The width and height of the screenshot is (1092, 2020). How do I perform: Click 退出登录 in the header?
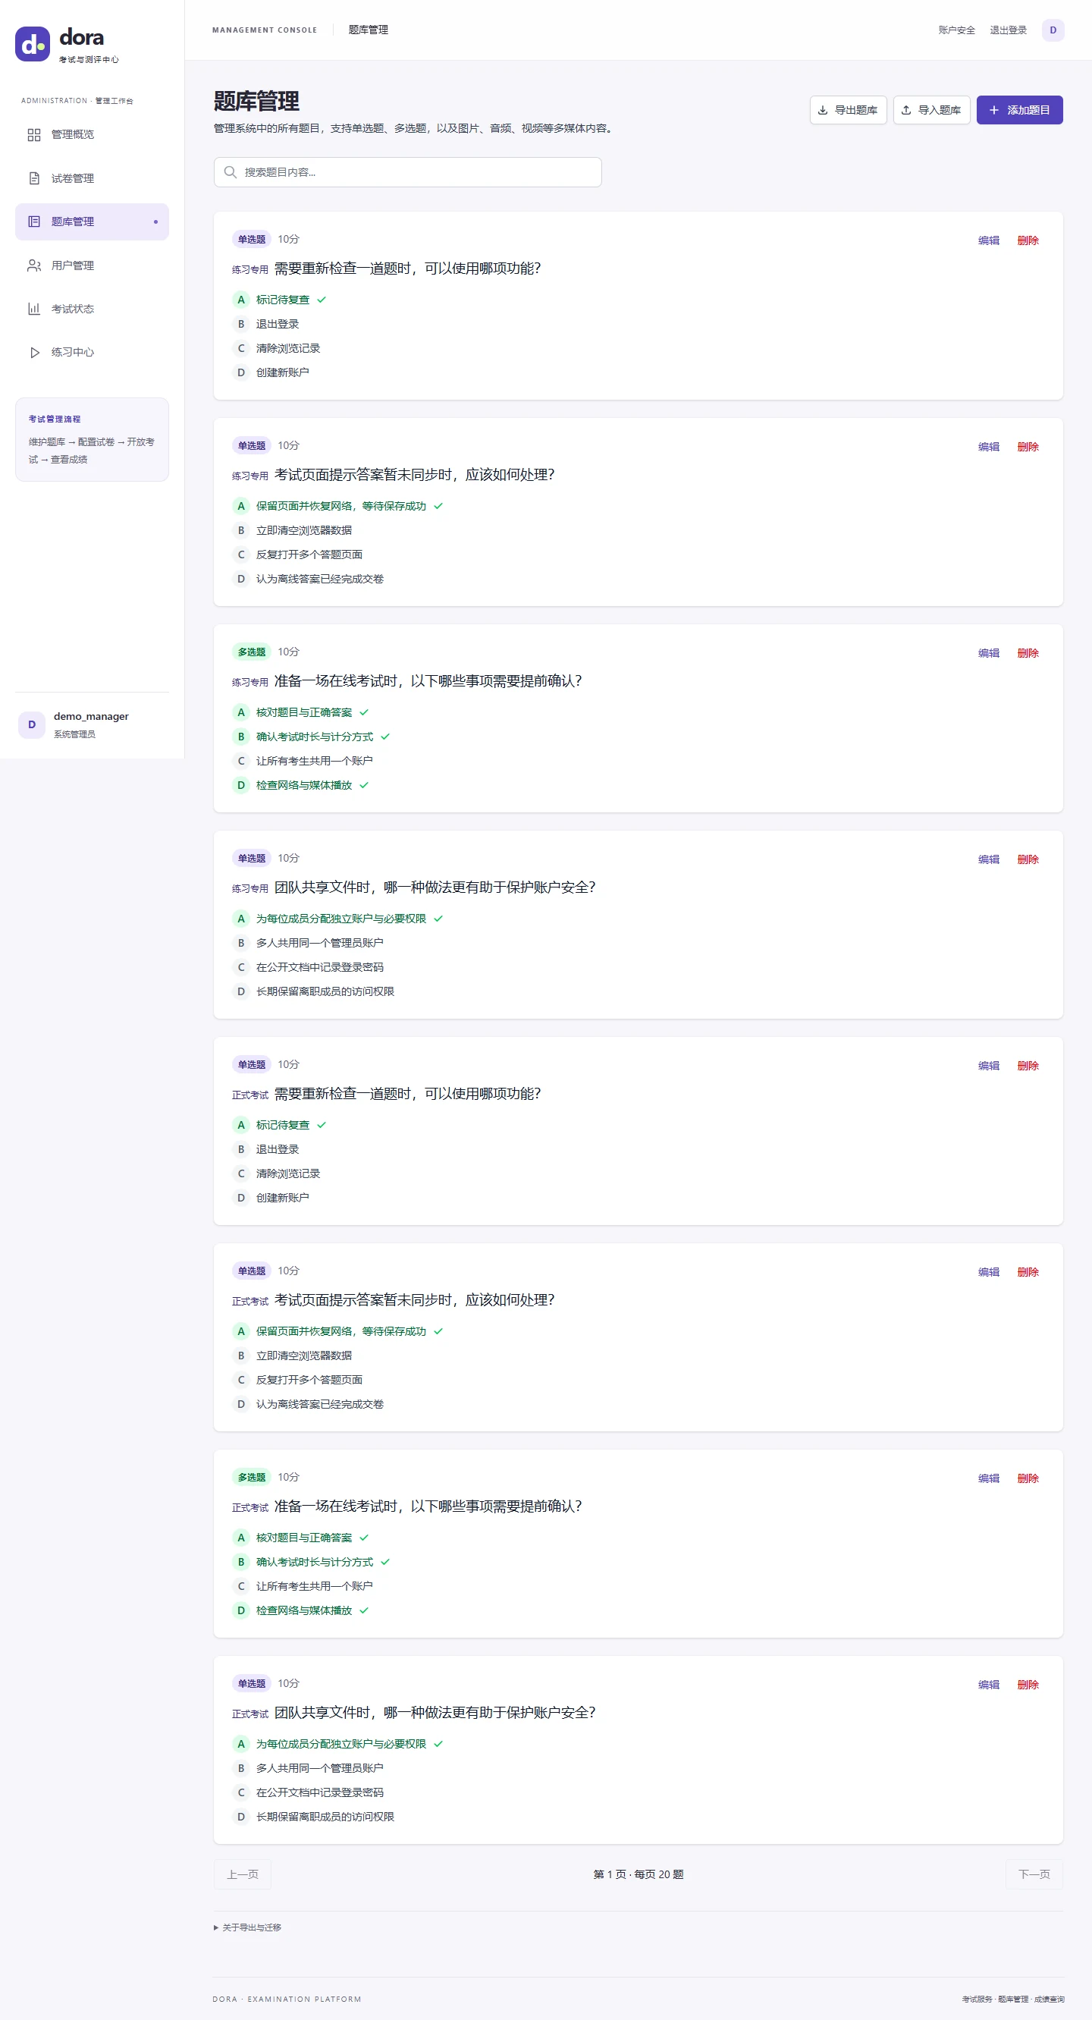coord(1008,30)
